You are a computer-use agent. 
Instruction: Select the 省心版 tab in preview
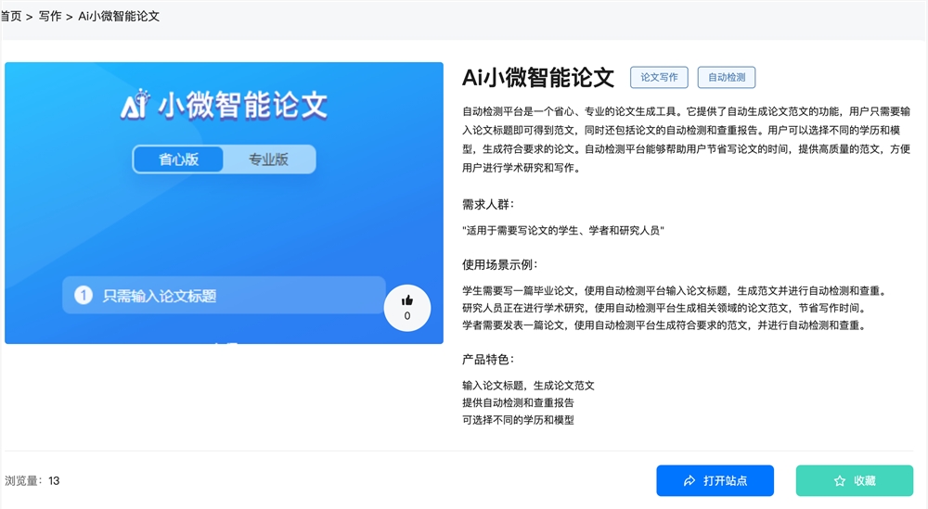pos(178,159)
